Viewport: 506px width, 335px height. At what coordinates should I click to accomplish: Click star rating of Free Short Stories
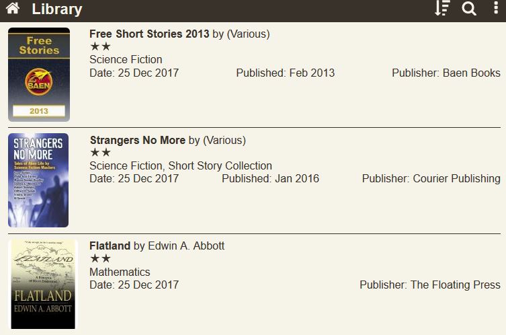point(100,47)
